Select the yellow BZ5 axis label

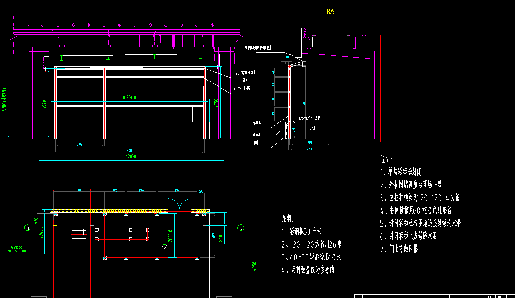click(x=331, y=12)
